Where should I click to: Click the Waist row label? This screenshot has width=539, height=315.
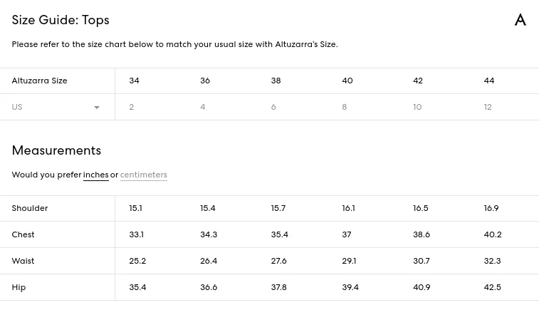[x=23, y=261]
